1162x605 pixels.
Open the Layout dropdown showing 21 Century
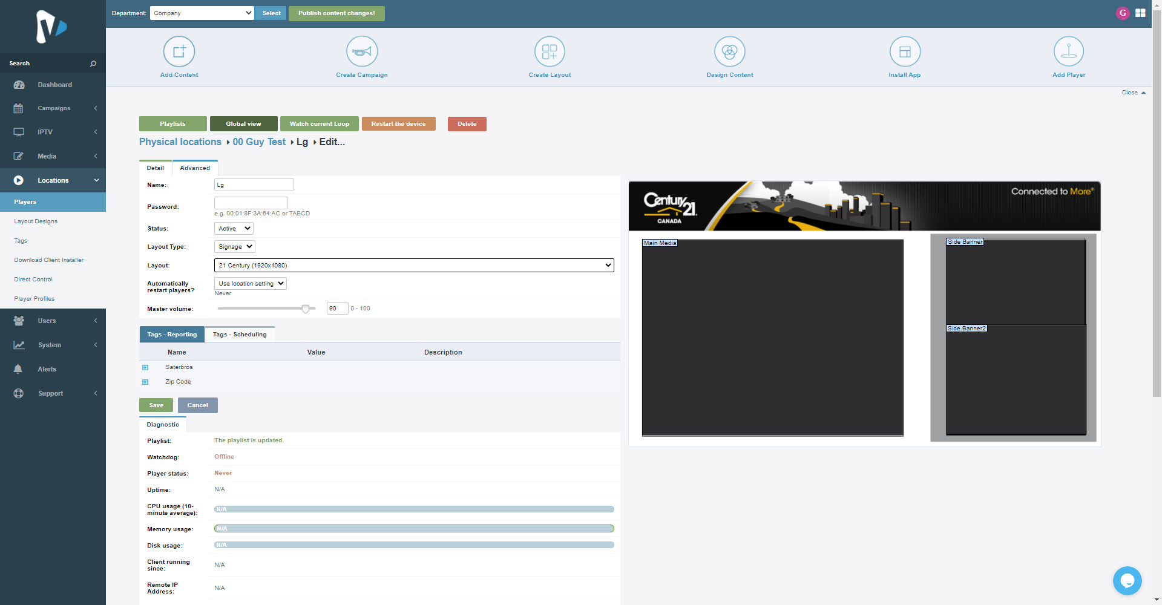tap(413, 265)
